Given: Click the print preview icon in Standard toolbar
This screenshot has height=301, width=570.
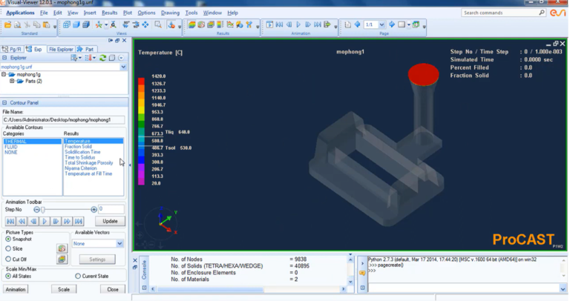Looking at the screenshot, I should [x=18, y=24].
